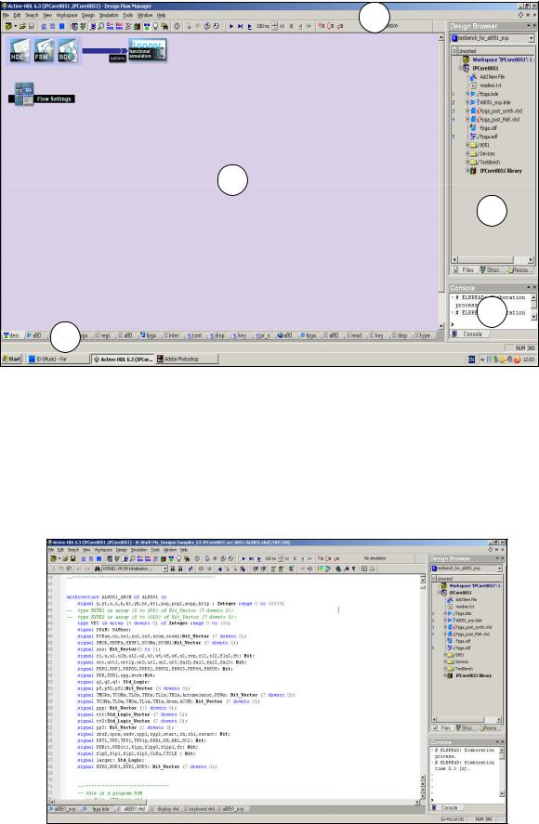Expand the Devices folder in the top tree

[x=467, y=153]
